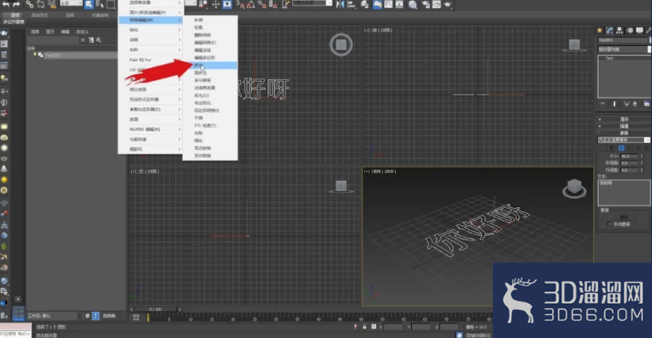Viewport: 652px width, 338px height.
Task: Click Configure Modifier Sets icon
Action: [646, 104]
